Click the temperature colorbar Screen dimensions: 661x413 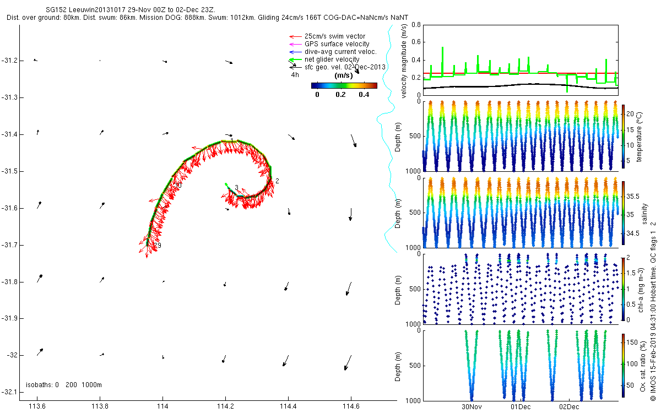[624, 136]
